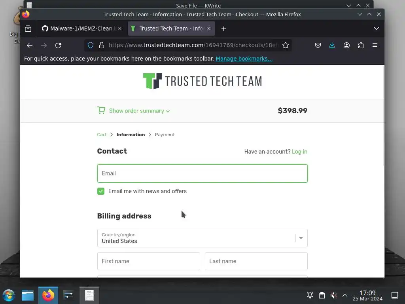Open Manage bookmarks link

click(244, 59)
